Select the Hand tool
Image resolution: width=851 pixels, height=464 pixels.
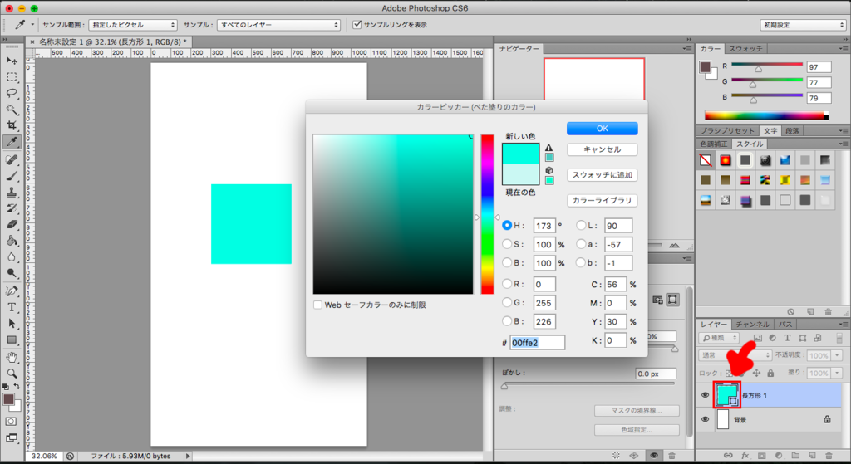point(12,357)
